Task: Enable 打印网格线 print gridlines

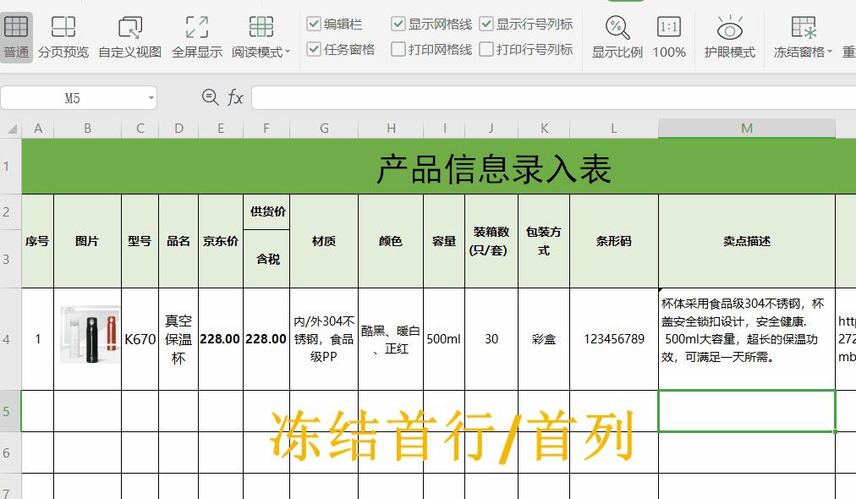Action: click(398, 48)
